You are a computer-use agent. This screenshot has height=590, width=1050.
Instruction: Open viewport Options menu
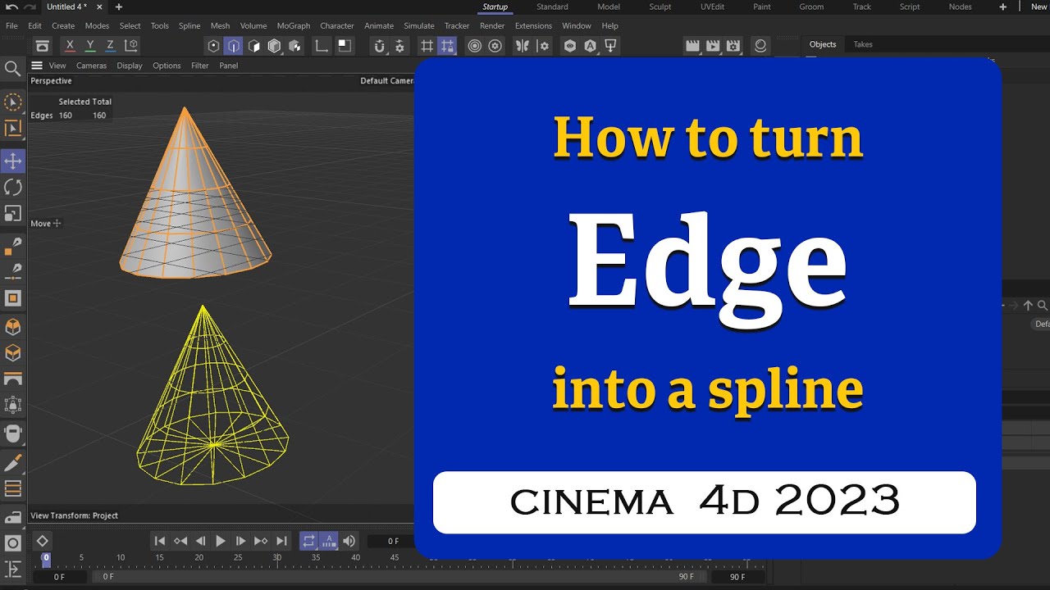coord(167,66)
